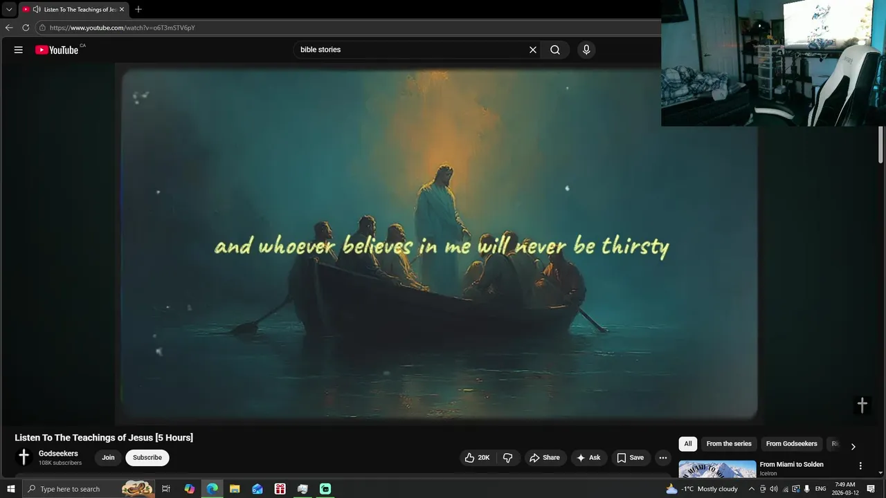Show more filter chips with right chevron
Image resolution: width=886 pixels, height=498 pixels.
click(x=853, y=447)
